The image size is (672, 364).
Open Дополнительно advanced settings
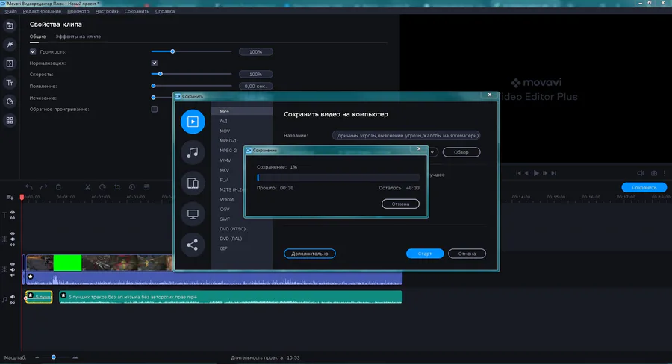click(x=309, y=254)
